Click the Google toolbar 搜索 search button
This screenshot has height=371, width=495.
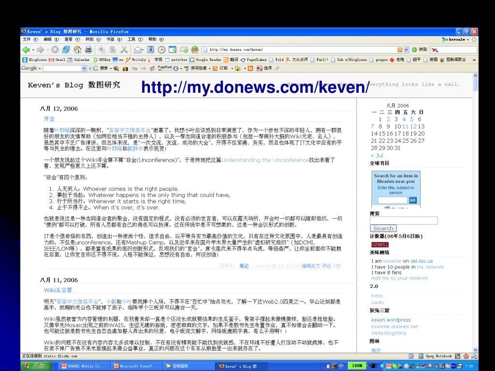pyautogui.click(x=102, y=68)
